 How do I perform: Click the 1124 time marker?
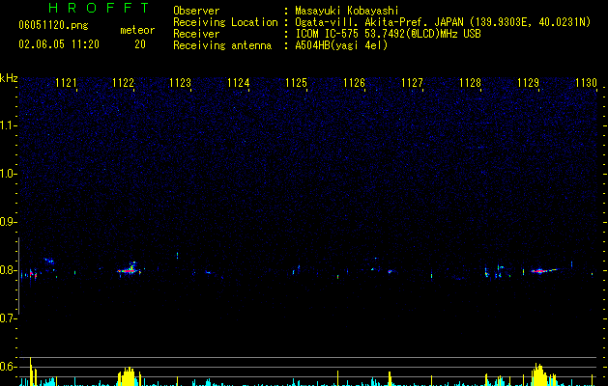[x=238, y=83]
